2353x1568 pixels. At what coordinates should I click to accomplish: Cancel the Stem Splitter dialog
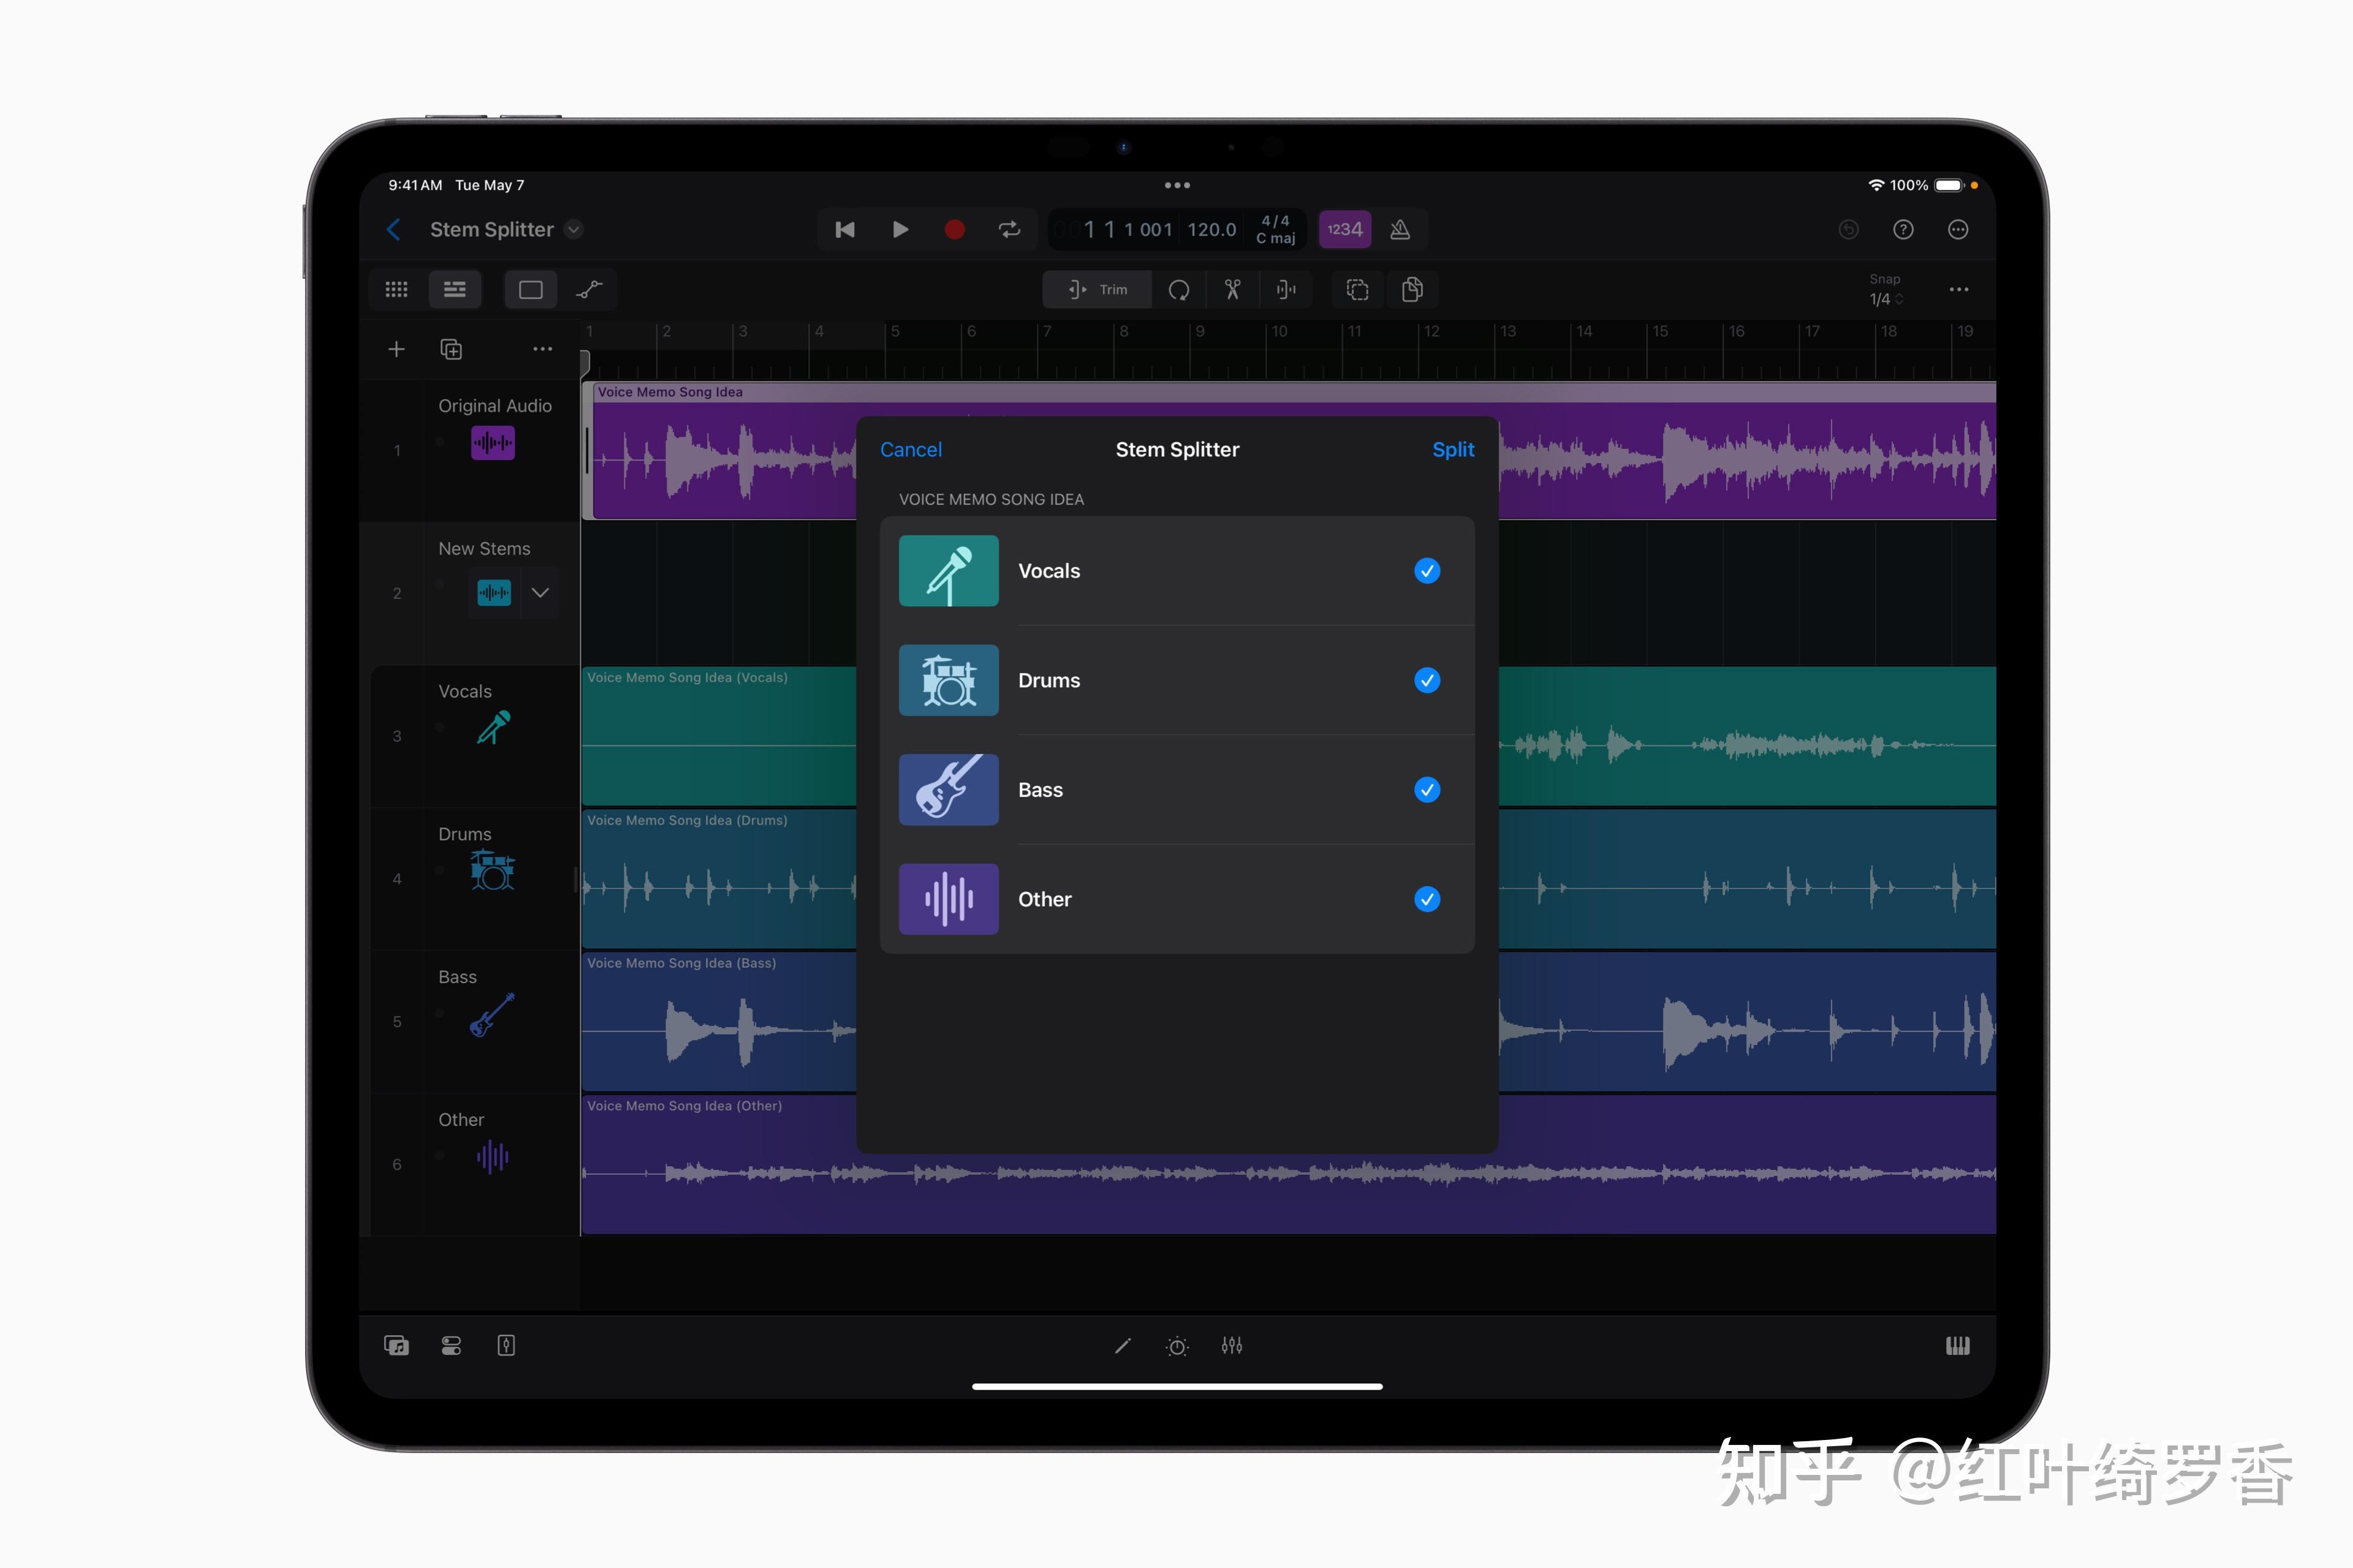point(911,449)
